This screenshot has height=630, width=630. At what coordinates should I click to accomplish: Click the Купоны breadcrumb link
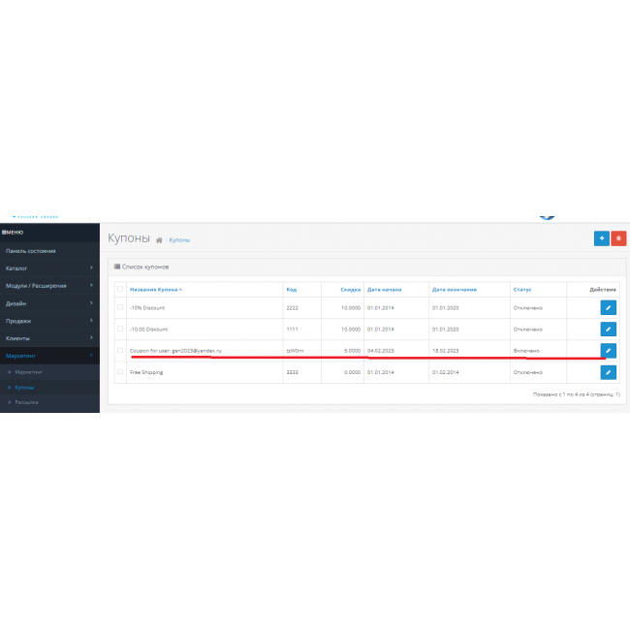point(180,240)
